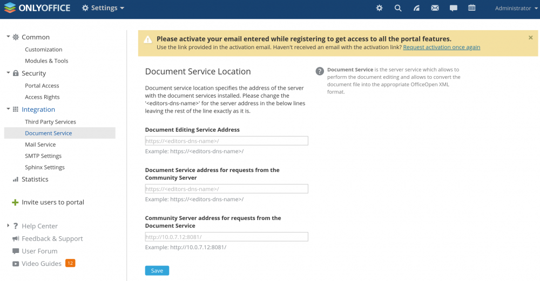Select Document Service menu item
Image resolution: width=540 pixels, height=281 pixels.
59,133
